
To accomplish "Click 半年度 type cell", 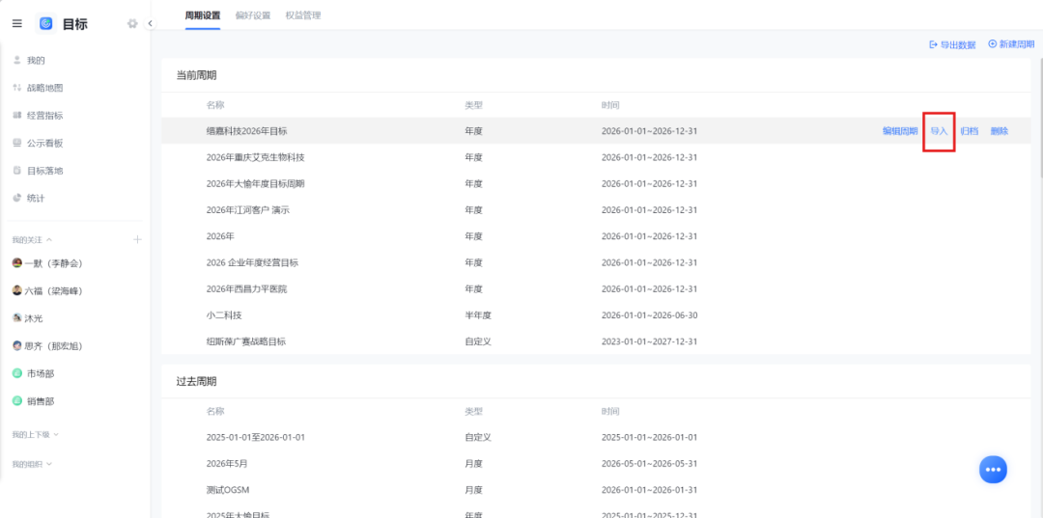I will (x=478, y=314).
